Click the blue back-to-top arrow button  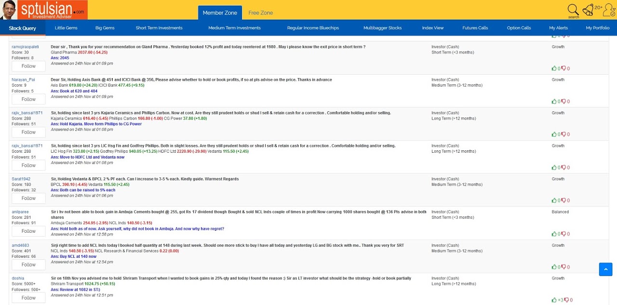pos(605,269)
